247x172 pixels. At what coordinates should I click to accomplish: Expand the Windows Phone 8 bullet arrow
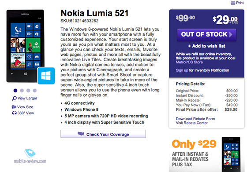click(62, 110)
